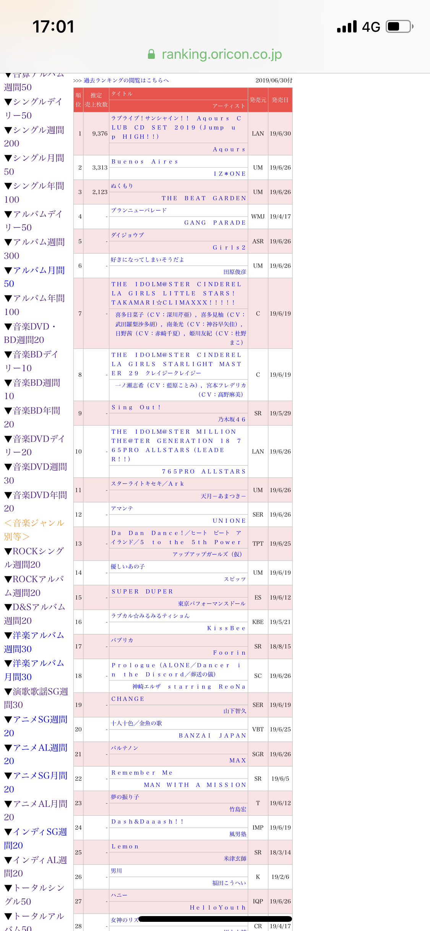Tap artist Girls2
Viewport: 430px width, 931px height.
(x=229, y=248)
